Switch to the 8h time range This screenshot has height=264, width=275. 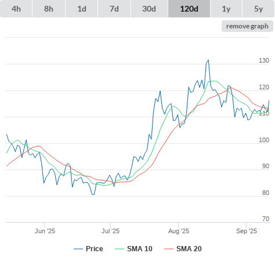[49, 9]
